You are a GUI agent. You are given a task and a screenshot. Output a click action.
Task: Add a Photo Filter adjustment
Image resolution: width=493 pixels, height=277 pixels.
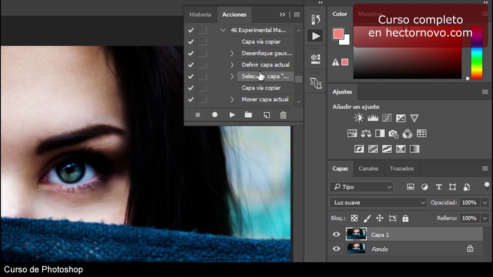(x=393, y=133)
